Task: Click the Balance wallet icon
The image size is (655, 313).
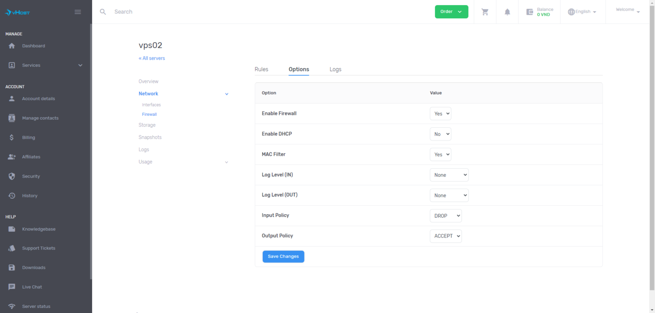Action: [x=530, y=12]
